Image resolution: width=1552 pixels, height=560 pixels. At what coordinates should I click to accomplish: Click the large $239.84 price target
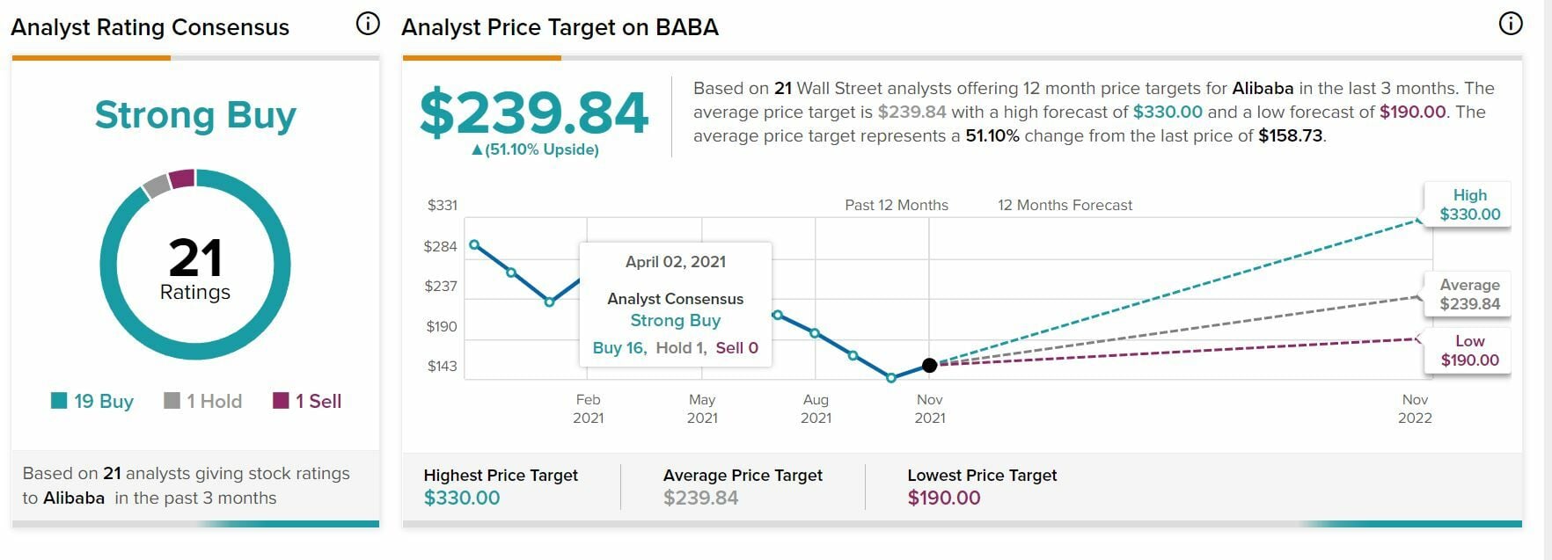tap(534, 113)
